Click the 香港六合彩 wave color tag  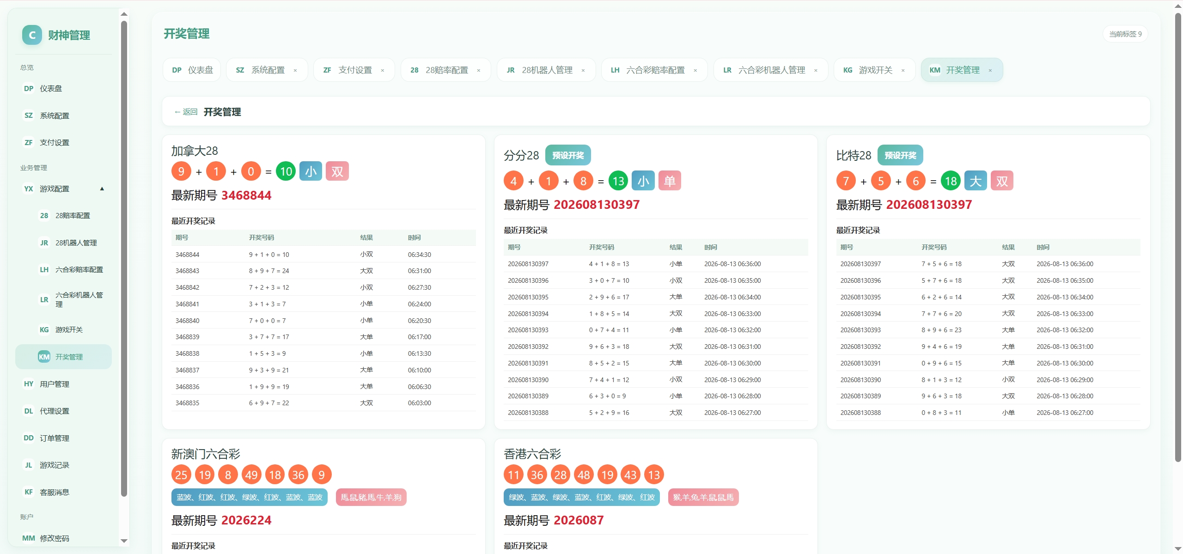[582, 497]
